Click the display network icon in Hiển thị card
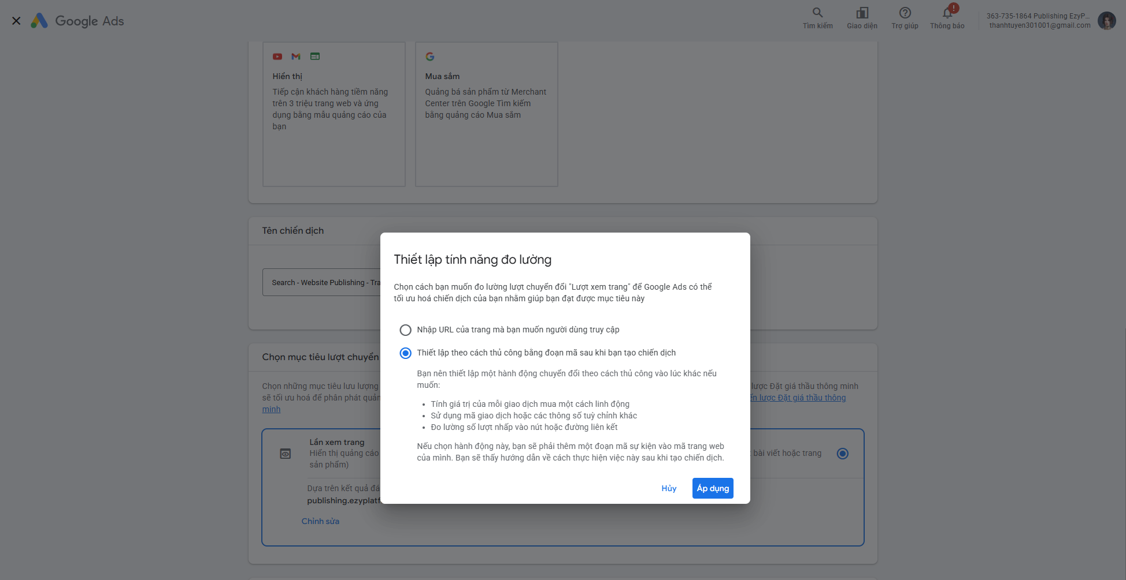The height and width of the screenshot is (580, 1126). [315, 57]
